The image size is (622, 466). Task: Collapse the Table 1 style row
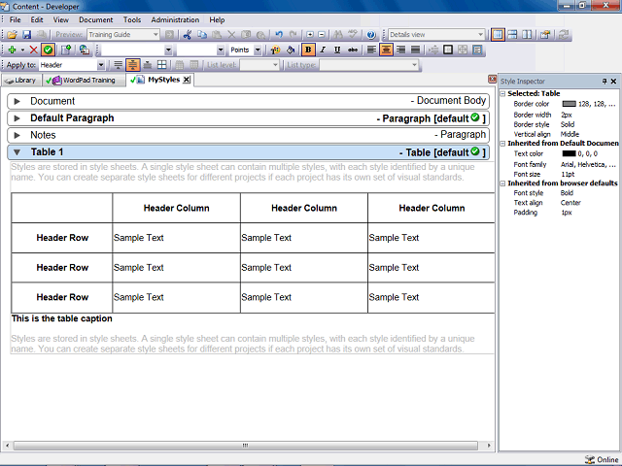pos(17,152)
